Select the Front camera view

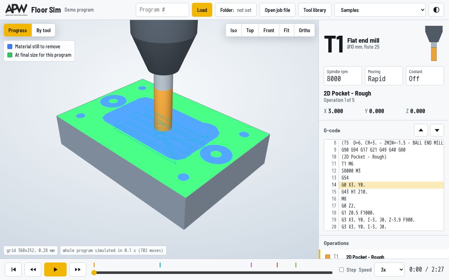[x=269, y=30]
